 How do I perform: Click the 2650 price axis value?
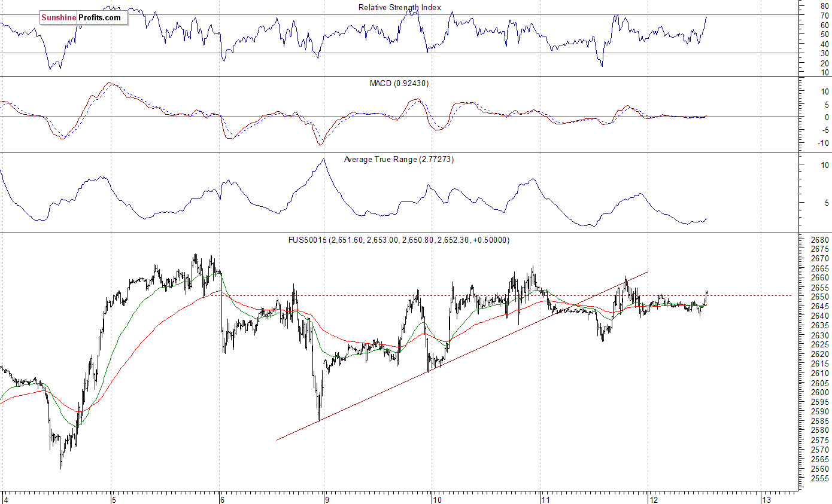(x=820, y=297)
